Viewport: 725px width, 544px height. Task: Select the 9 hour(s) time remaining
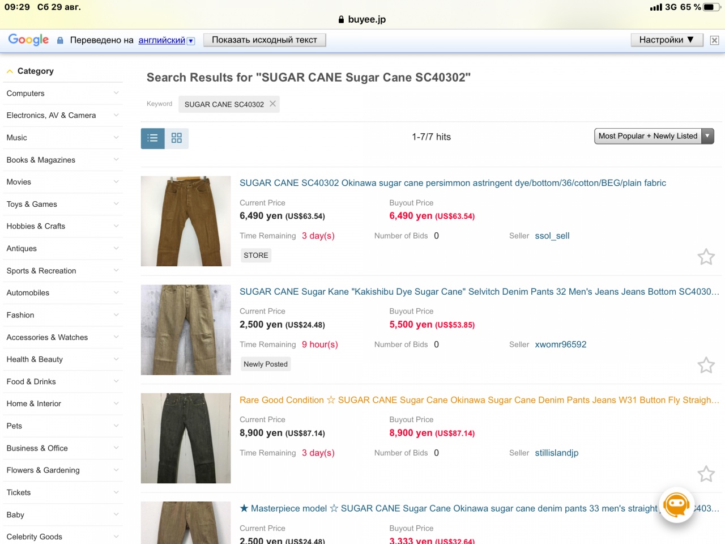coord(320,345)
